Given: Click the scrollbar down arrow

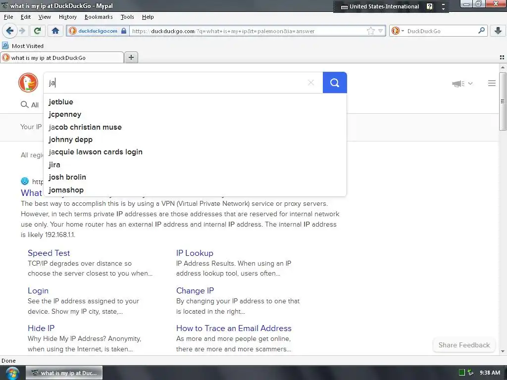Looking at the screenshot, I should coord(503,351).
